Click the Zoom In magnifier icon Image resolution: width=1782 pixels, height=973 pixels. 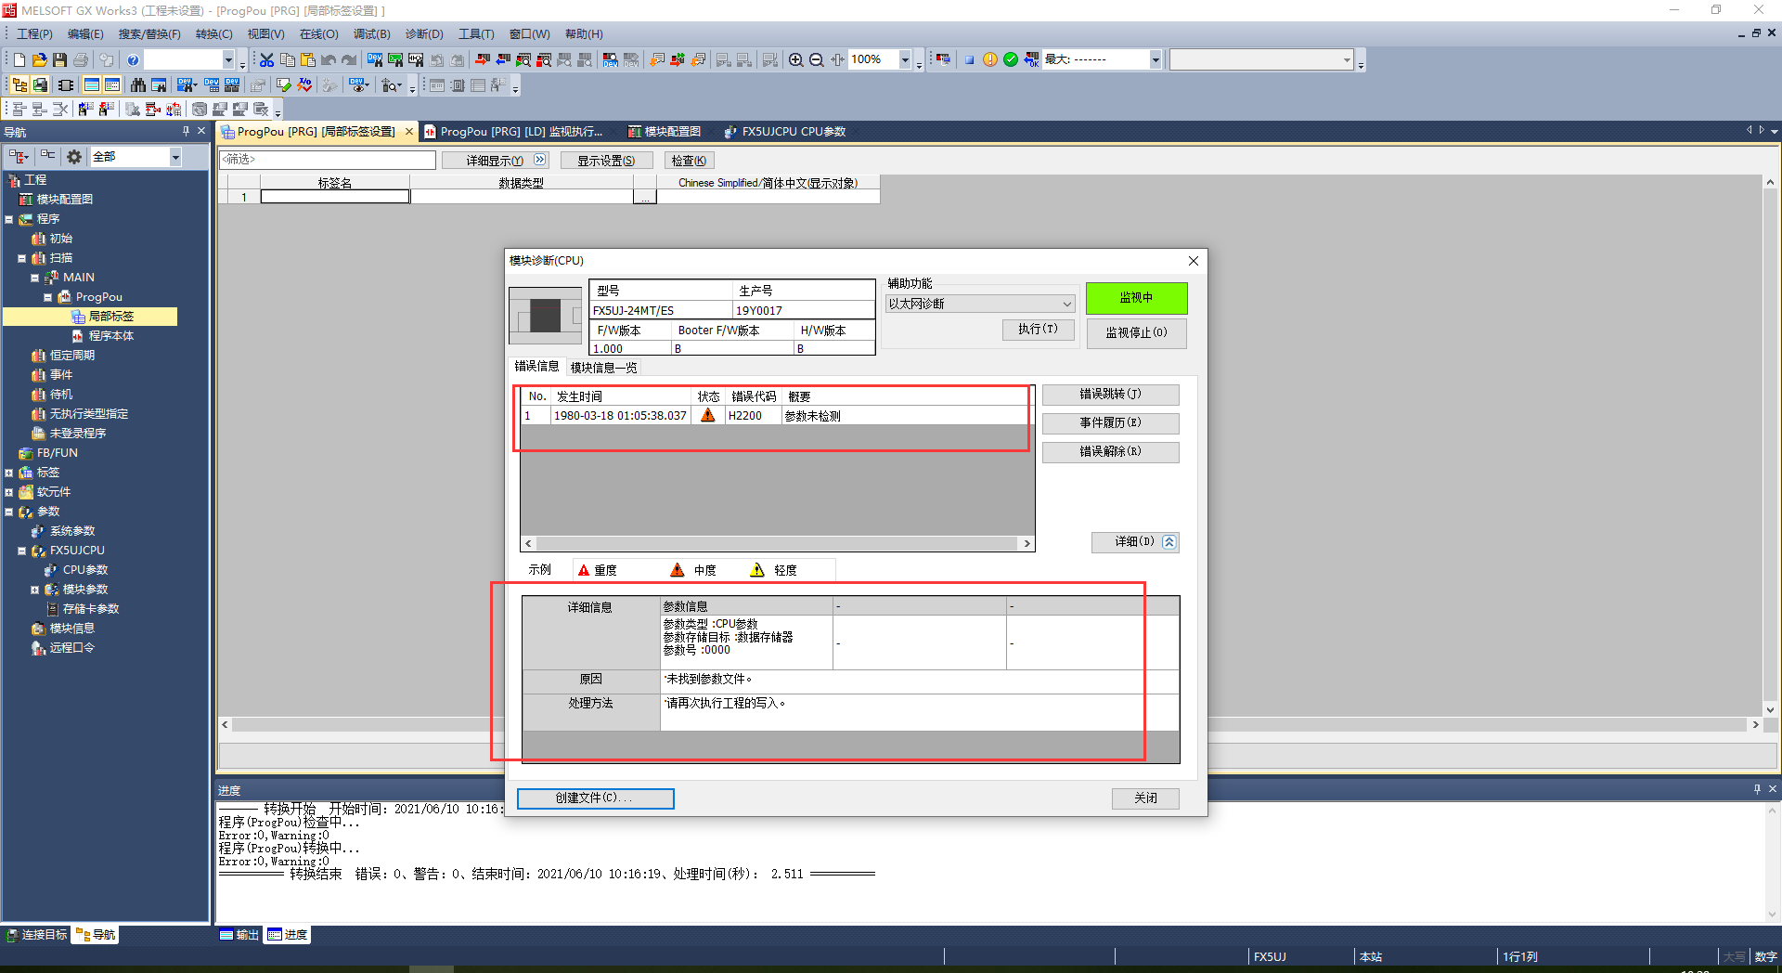click(795, 60)
